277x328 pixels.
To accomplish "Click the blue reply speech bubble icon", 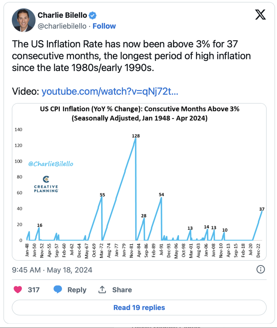I will tap(57, 289).
